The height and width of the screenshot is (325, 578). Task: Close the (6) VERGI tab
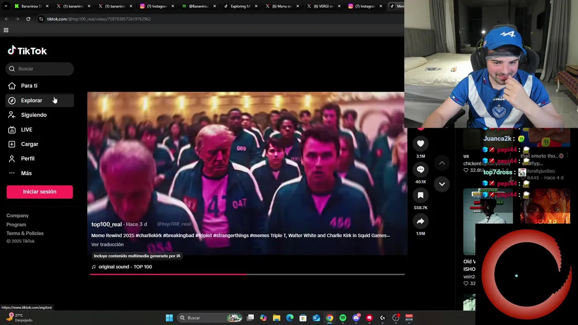coord(340,6)
